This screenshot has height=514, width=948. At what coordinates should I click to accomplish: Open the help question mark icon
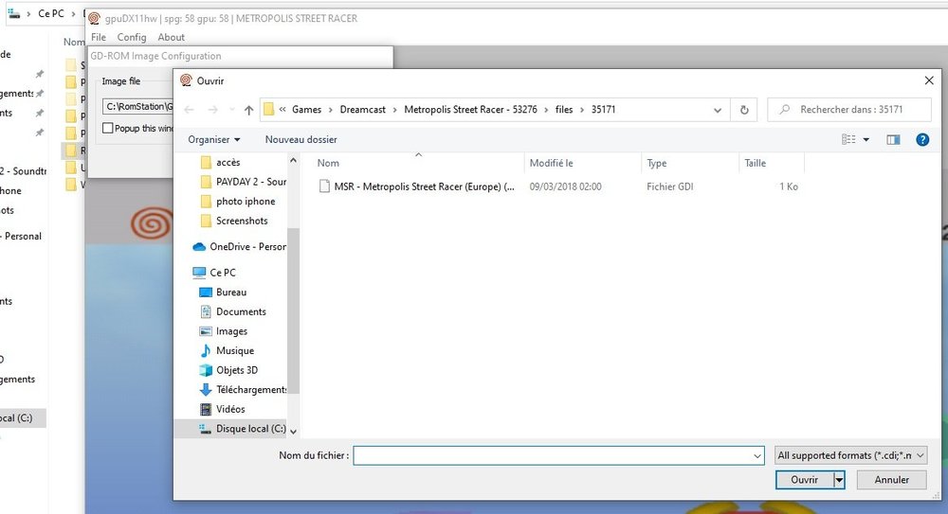922,139
